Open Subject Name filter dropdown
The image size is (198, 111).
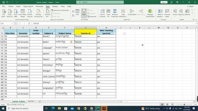pos(73,33)
